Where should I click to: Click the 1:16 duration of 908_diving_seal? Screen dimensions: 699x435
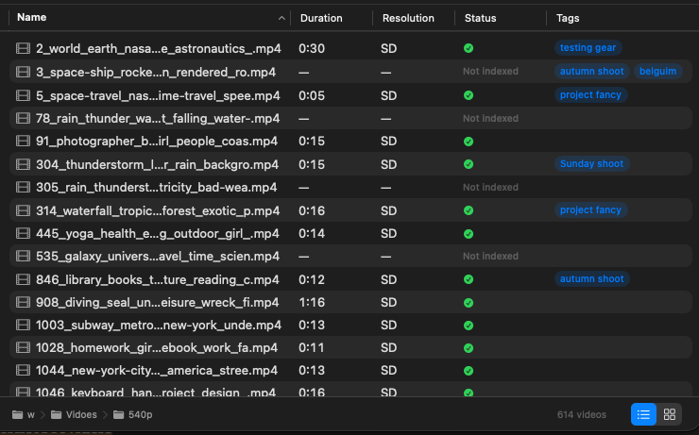click(312, 303)
